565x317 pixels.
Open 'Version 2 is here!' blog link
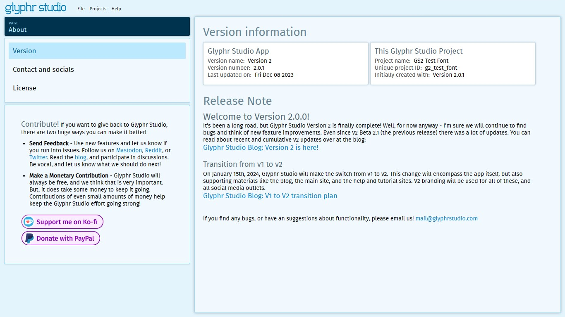coord(261,147)
